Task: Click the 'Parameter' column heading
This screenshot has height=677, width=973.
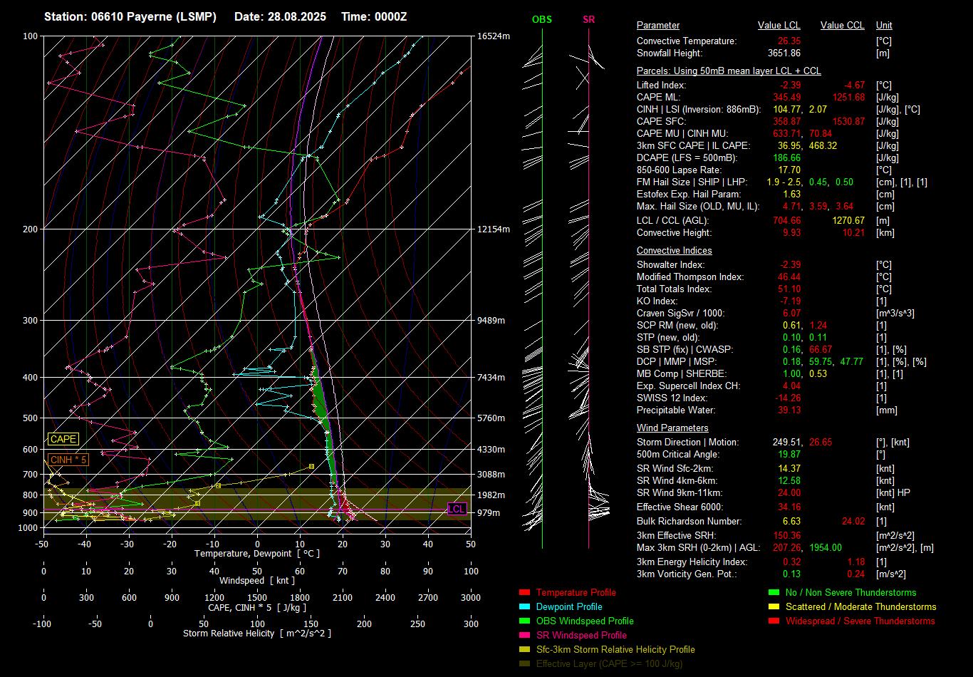Action: 658,26
